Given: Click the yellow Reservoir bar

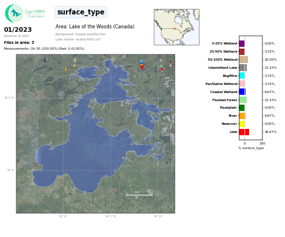Looking at the screenshot, I should (x=242, y=124).
